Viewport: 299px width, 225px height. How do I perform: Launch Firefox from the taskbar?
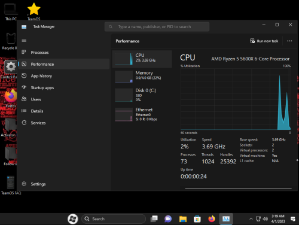[212, 219]
